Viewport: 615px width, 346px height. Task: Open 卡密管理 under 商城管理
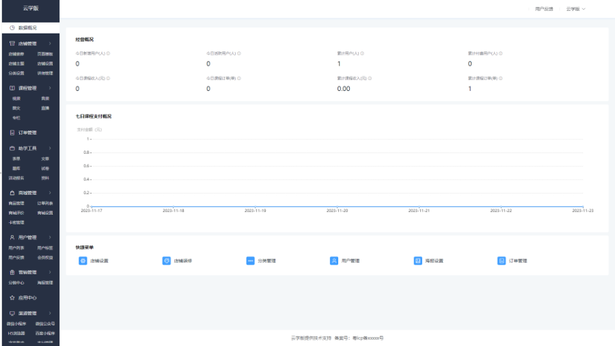16,223
